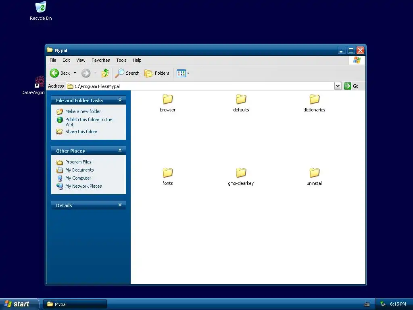Click the system tray network icon
The image size is (413, 310).
(383, 304)
